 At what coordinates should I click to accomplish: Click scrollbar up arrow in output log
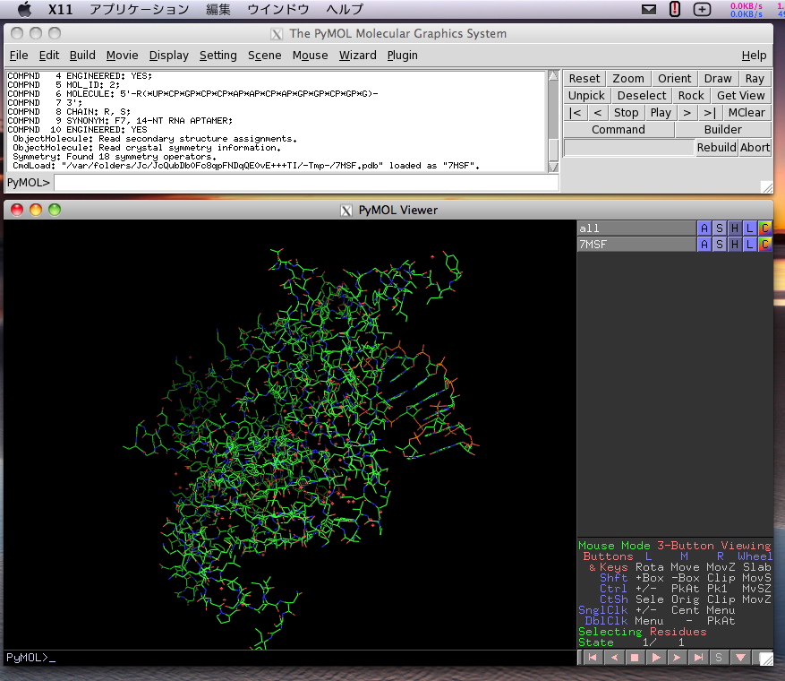click(553, 75)
